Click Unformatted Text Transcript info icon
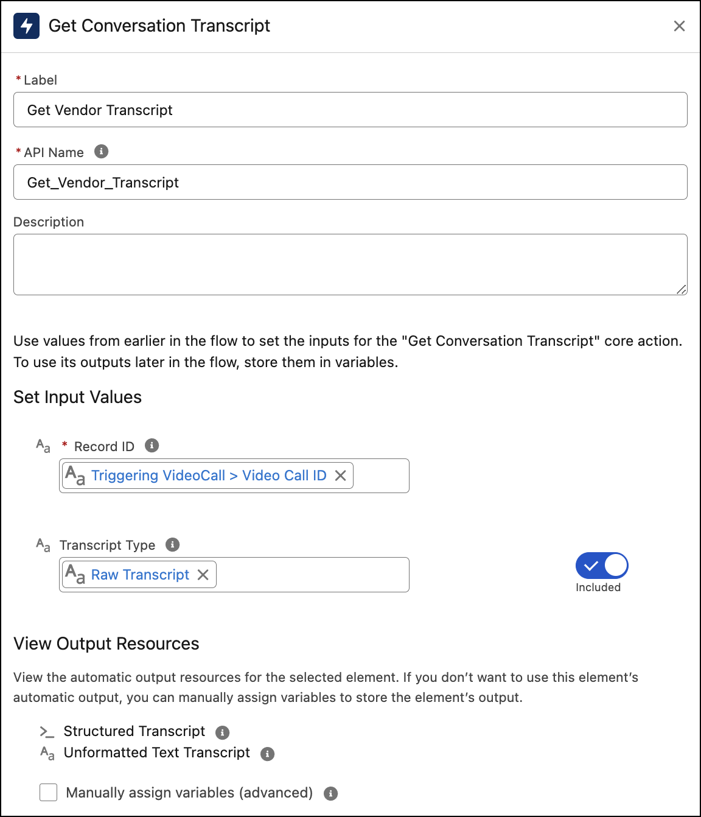Screen dimensions: 701x817 267,754
